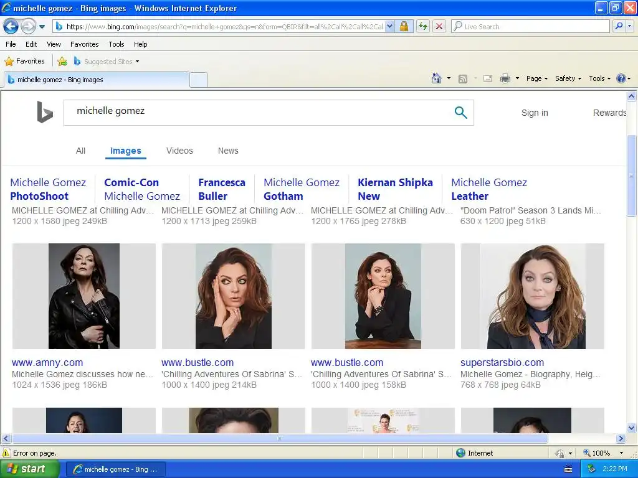Image resolution: width=638 pixels, height=478 pixels.
Task: Open the Edit menu
Action: click(x=31, y=44)
